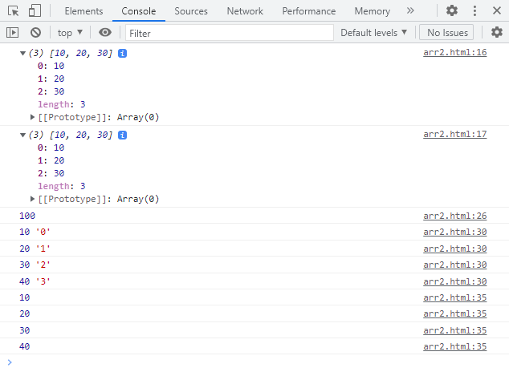
Task: Close DevTools with the X icon
Action: 497,10
